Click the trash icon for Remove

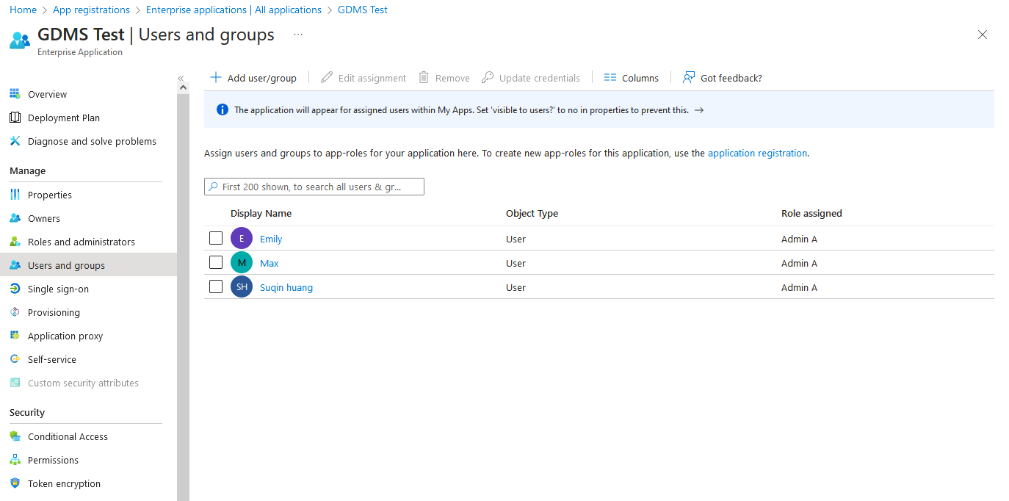(424, 77)
